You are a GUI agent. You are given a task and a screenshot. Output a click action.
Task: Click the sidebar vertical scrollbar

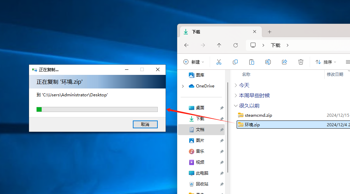tap(228, 127)
